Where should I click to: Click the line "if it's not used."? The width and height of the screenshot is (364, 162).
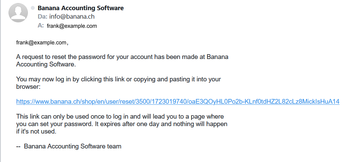tap(36, 131)
